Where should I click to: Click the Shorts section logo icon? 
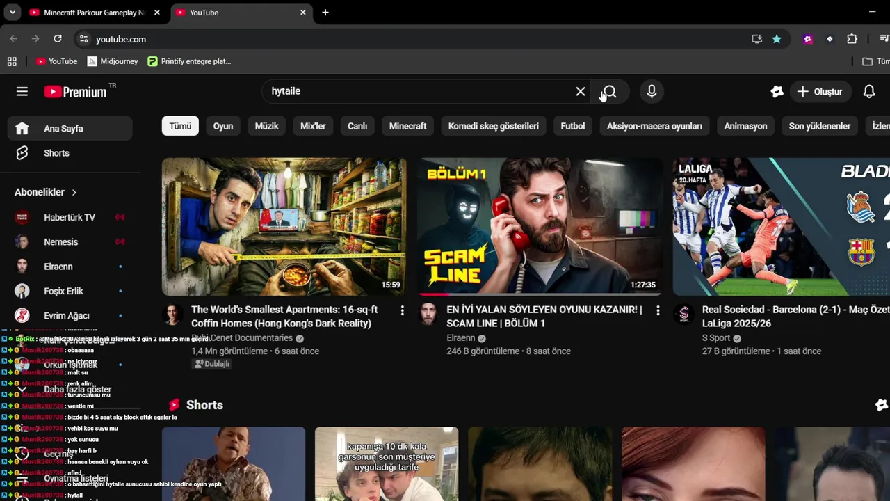(174, 405)
